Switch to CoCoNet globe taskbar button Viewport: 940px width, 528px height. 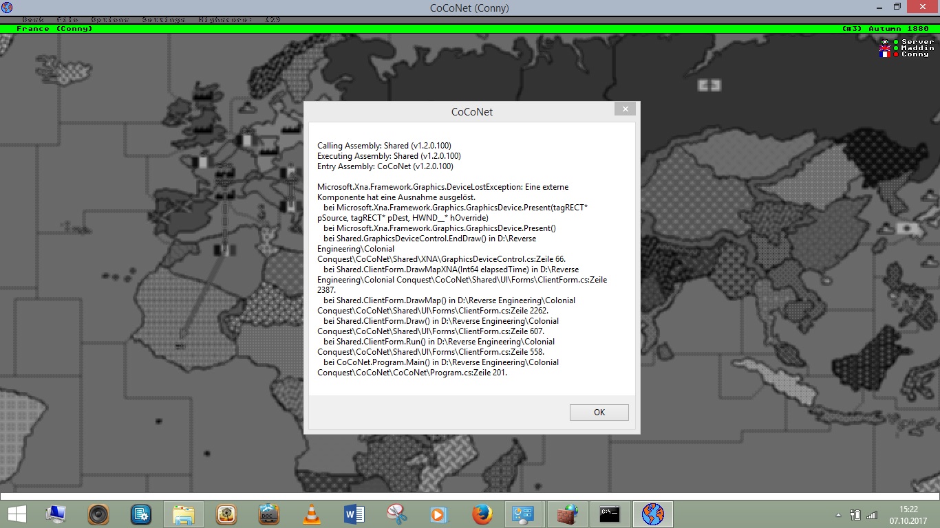tap(653, 514)
